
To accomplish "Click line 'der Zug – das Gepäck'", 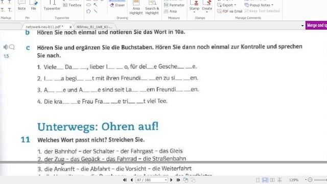I will [112, 159].
